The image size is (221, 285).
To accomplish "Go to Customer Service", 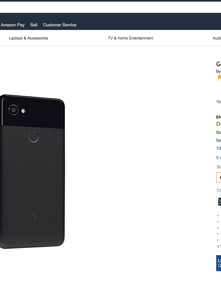I will pyautogui.click(x=60, y=25).
